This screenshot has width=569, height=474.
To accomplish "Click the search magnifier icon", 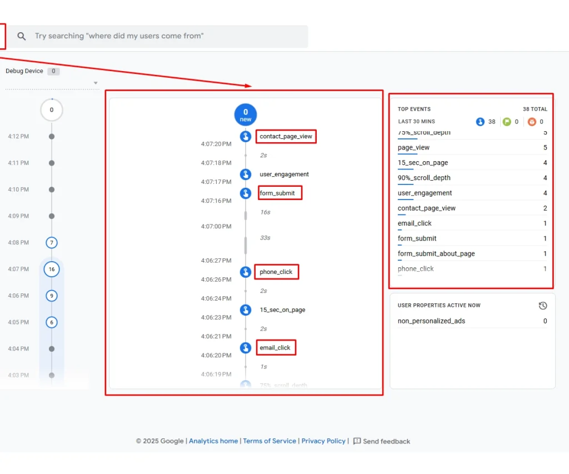I will pos(21,36).
